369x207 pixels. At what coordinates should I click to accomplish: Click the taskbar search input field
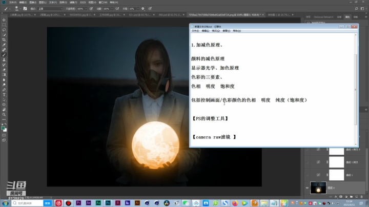[x=28, y=203]
